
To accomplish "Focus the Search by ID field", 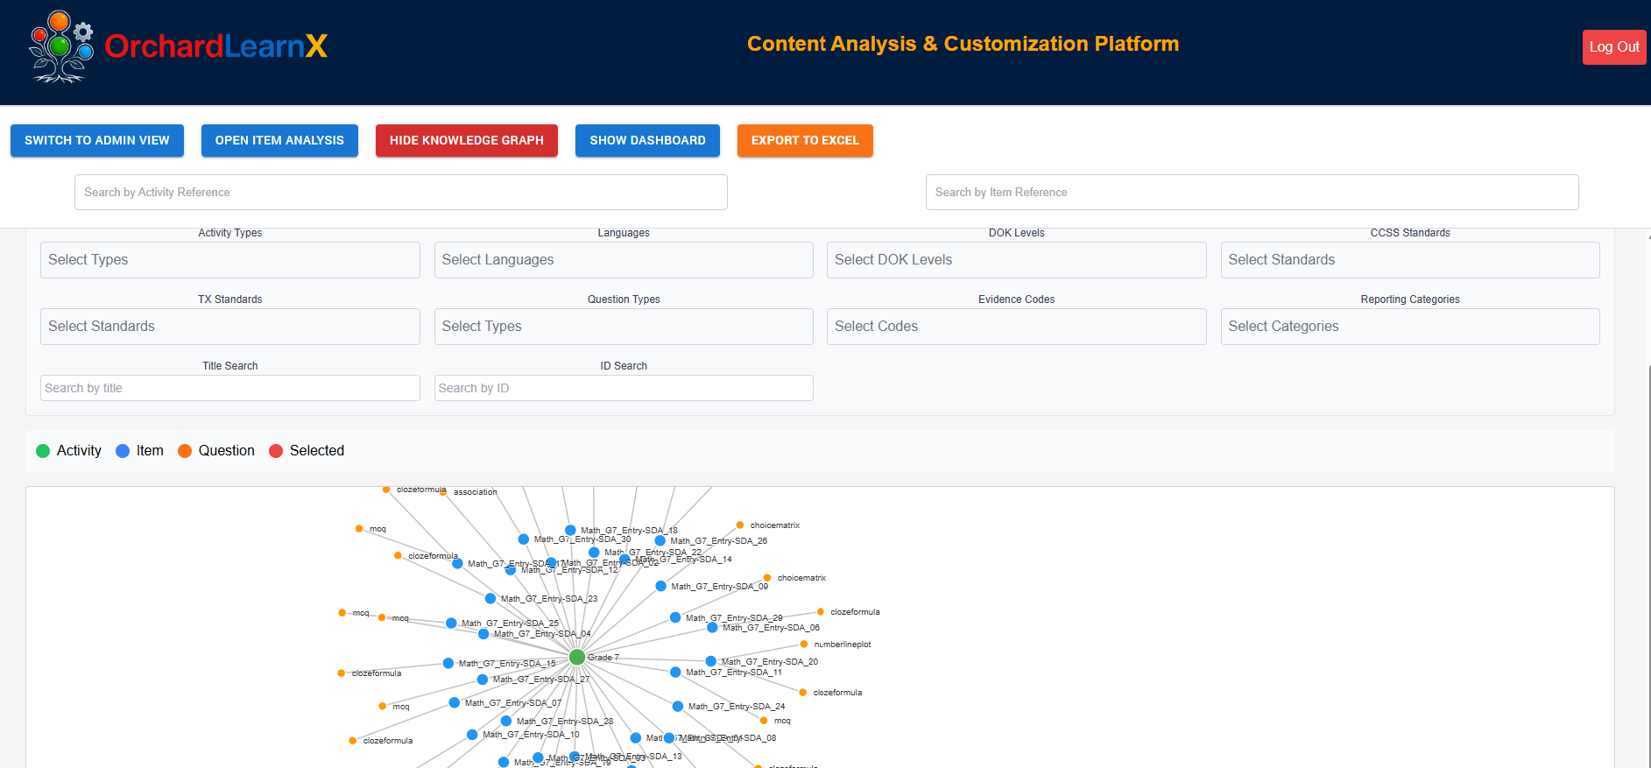I will [624, 388].
